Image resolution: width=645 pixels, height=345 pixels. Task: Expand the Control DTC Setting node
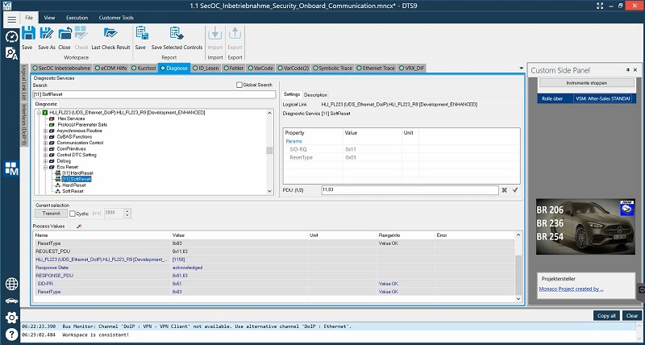tap(45, 154)
